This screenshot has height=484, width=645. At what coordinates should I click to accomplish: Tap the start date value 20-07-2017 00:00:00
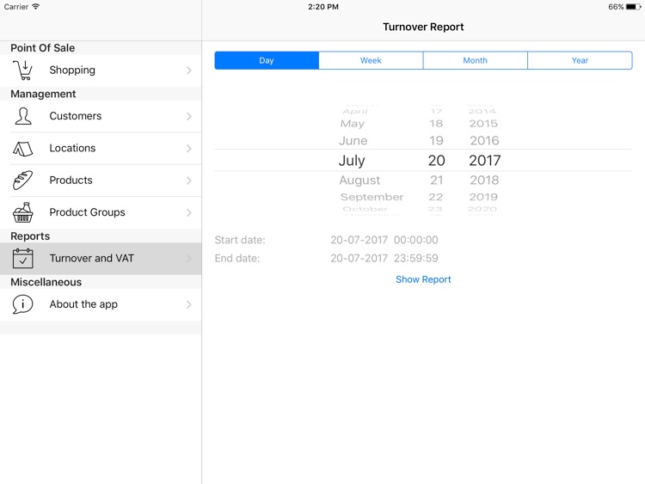[384, 240]
